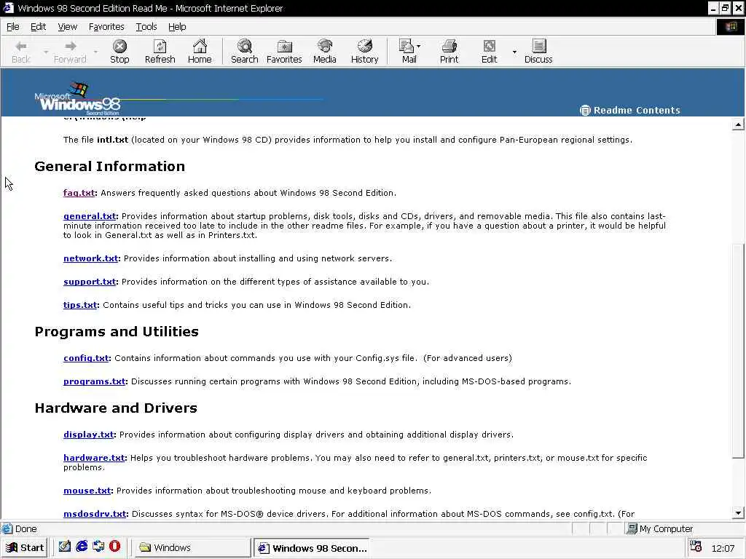Click the Forward toolbar button
The image size is (746, 559).
pyautogui.click(x=70, y=52)
